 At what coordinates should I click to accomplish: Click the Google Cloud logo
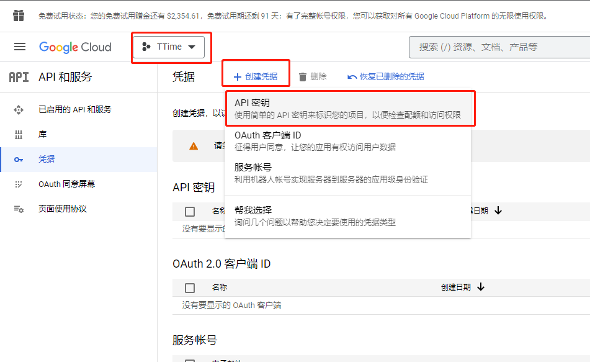pyautogui.click(x=75, y=47)
